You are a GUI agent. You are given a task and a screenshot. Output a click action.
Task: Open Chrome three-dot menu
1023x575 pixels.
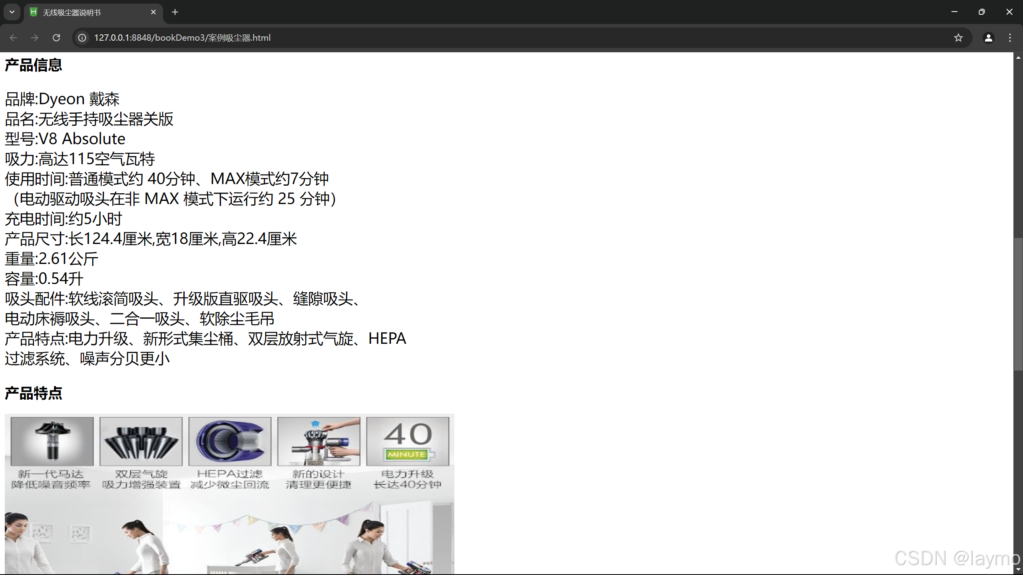(1010, 38)
